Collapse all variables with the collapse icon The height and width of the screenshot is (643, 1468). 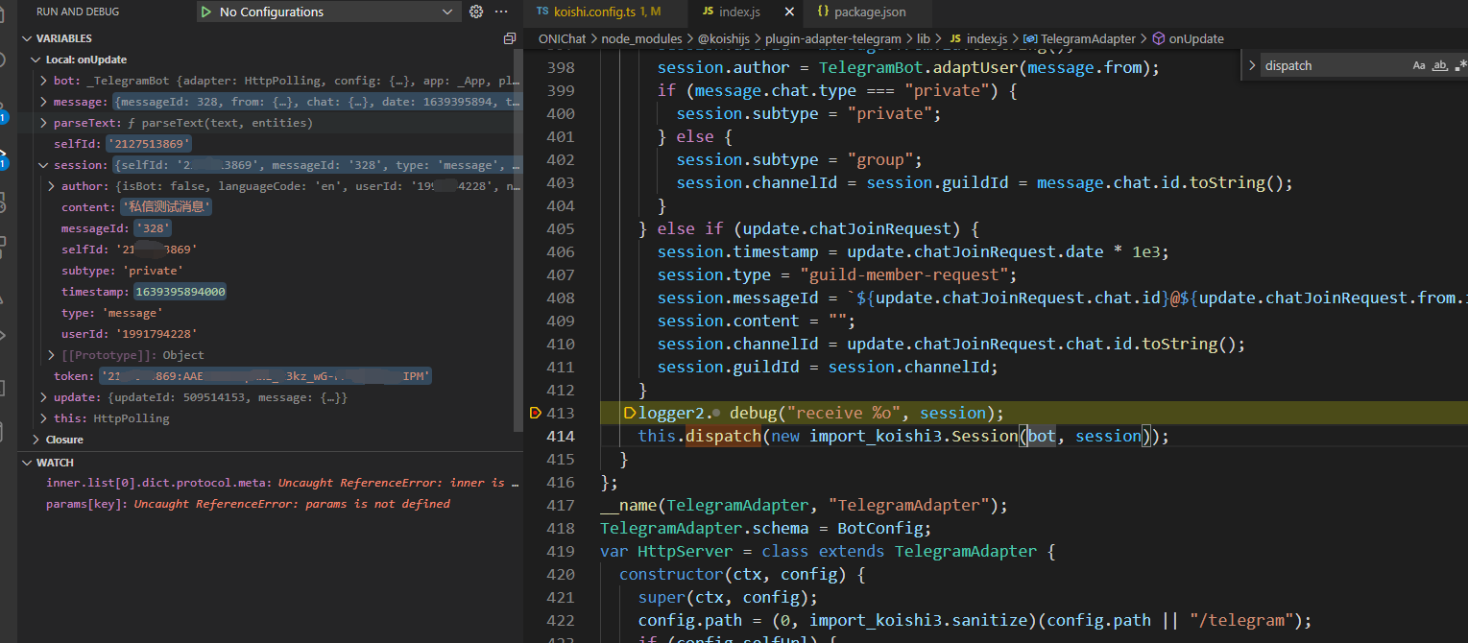510,38
